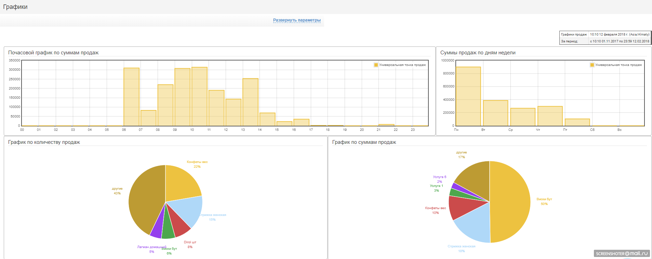
Task: Select the hour 06 bar in hourly chart
Action: click(x=131, y=97)
